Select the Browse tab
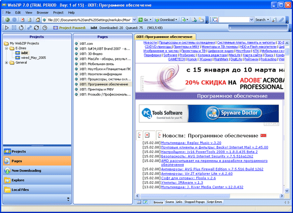The width and height of the screenshot is (293, 213). tap(158, 202)
